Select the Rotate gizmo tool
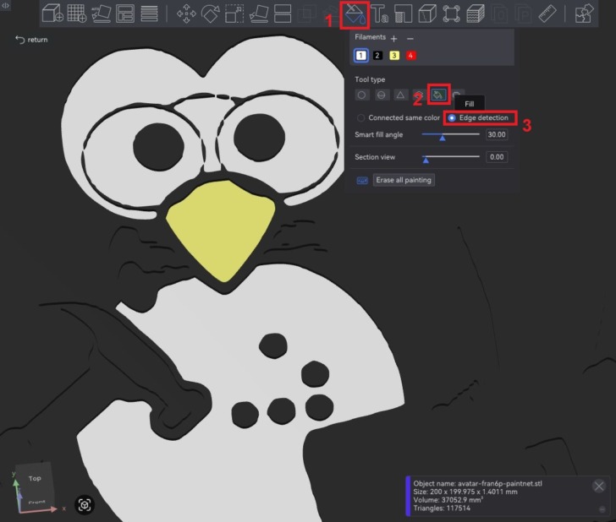The height and width of the screenshot is (522, 616). (210, 14)
